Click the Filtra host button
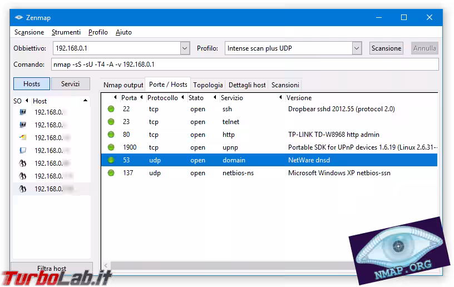 tap(52, 268)
